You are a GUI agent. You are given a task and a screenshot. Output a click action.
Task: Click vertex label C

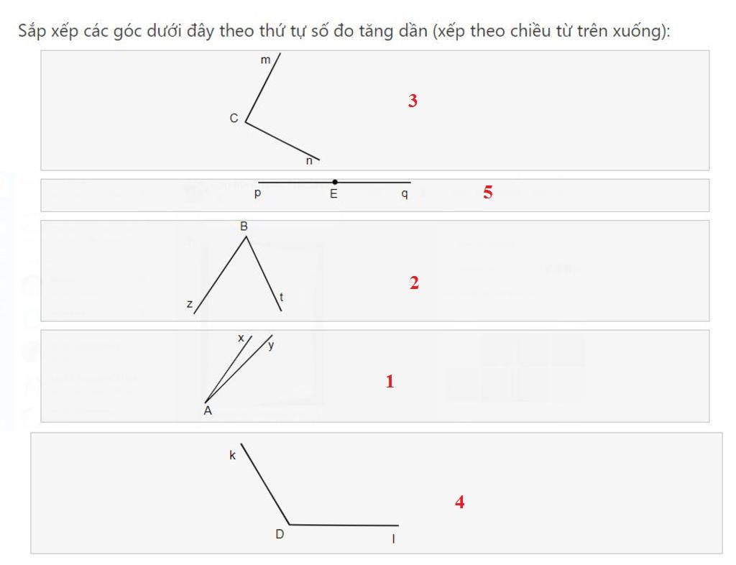pos(234,119)
